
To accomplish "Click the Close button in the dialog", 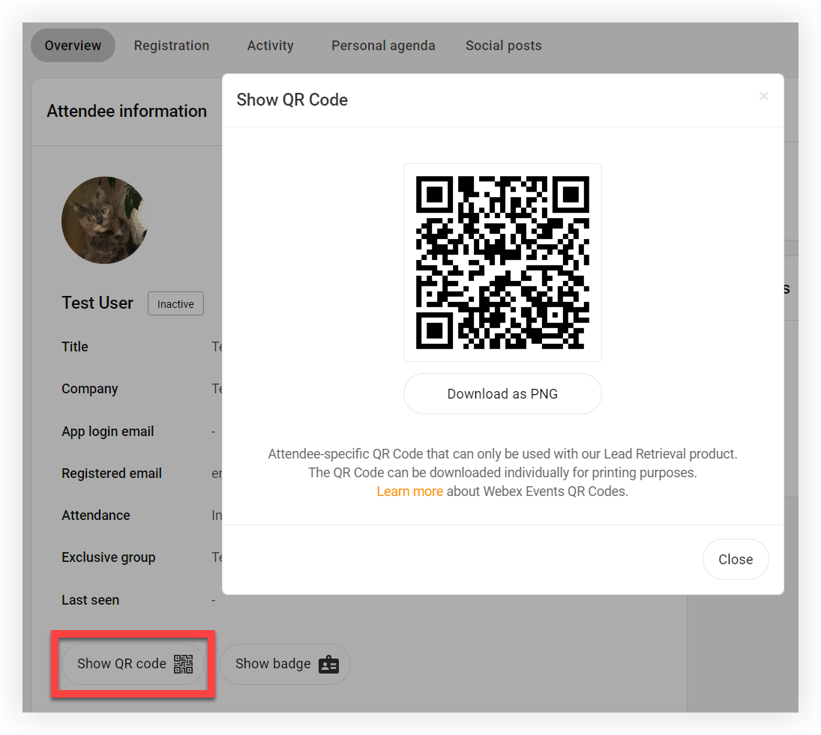I will (x=736, y=559).
